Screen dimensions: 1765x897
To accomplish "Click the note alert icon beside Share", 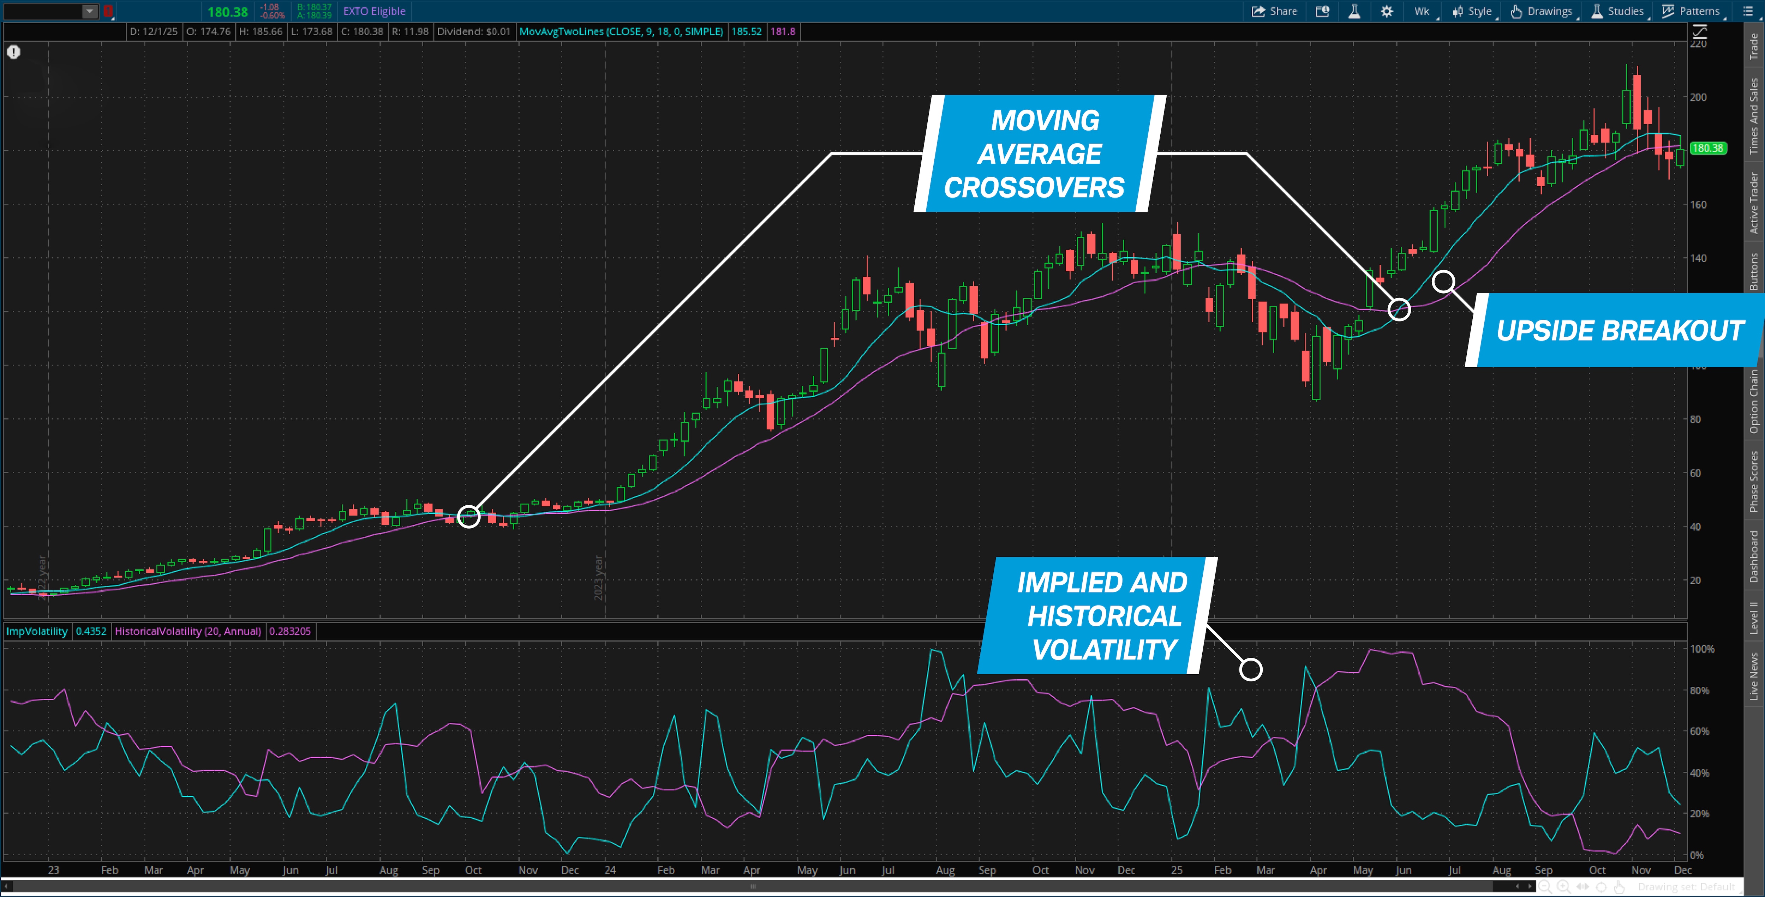I will pos(1322,11).
